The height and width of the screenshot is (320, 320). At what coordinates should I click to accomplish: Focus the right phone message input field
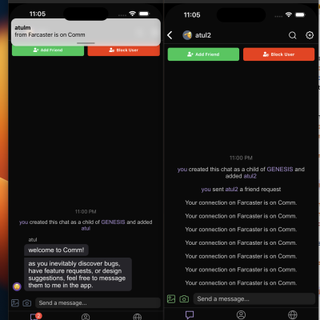pos(254,299)
